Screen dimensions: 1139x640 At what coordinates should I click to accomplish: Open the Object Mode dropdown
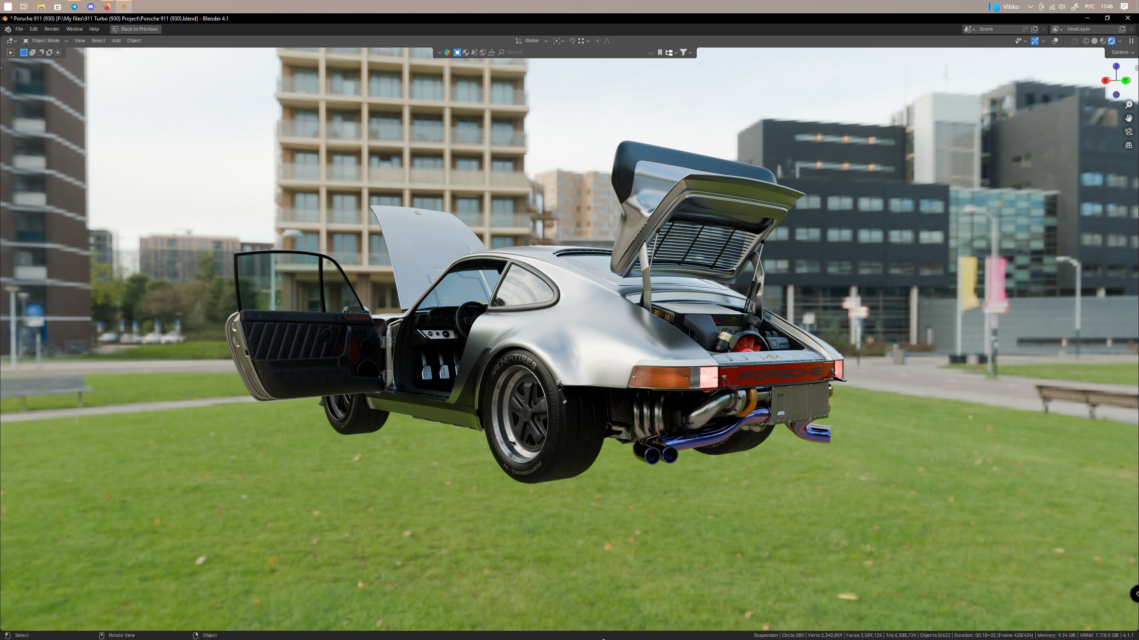[x=45, y=40]
